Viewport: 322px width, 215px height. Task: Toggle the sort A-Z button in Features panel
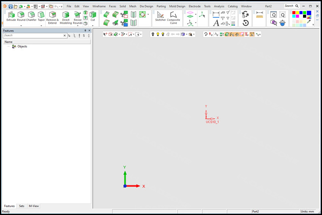click(89, 36)
